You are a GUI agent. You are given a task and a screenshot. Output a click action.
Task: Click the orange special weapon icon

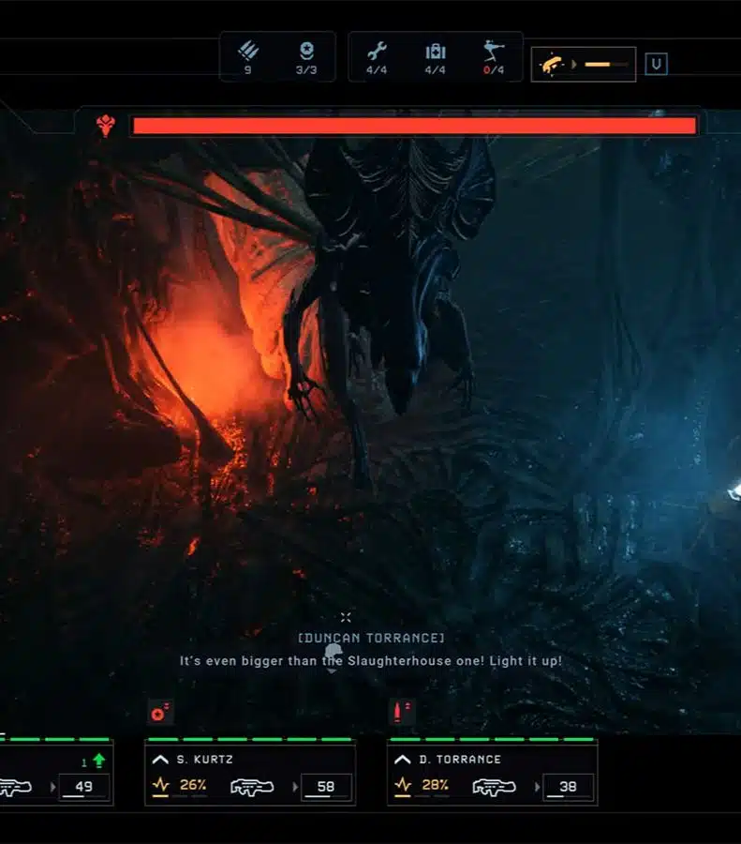[x=553, y=65]
